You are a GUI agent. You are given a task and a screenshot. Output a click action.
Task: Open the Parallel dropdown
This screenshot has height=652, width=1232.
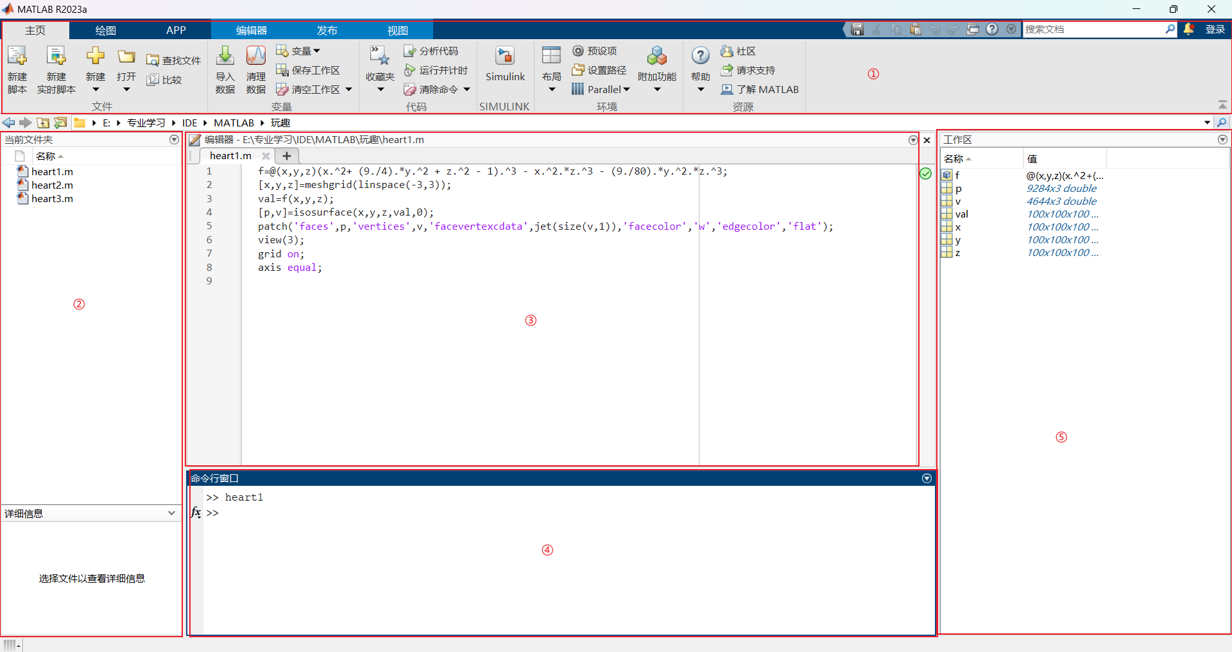(601, 89)
